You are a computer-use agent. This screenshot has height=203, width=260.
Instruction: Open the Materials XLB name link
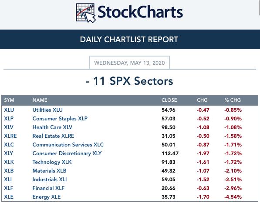pos(49,171)
